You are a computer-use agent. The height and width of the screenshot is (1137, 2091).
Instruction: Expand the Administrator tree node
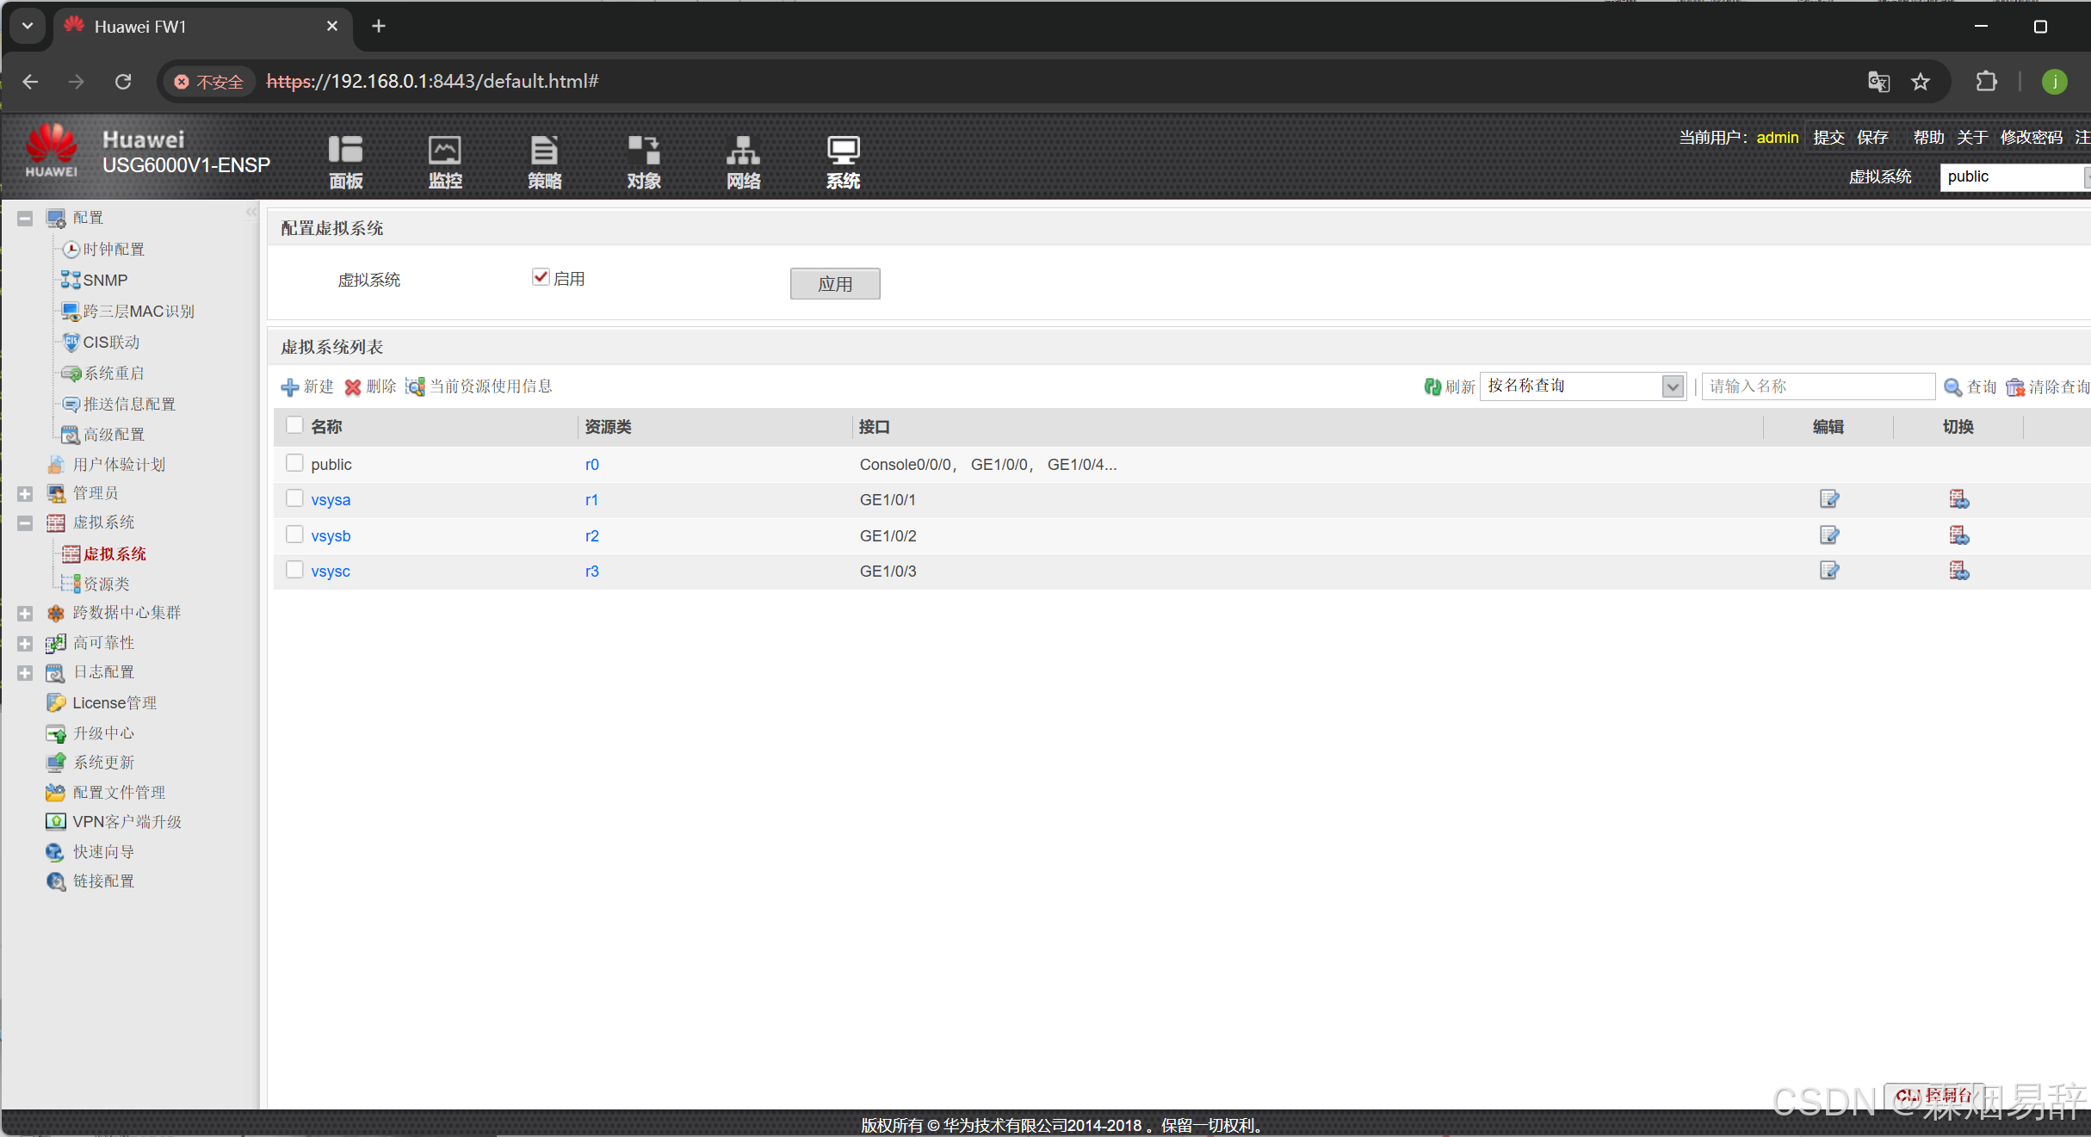25,494
